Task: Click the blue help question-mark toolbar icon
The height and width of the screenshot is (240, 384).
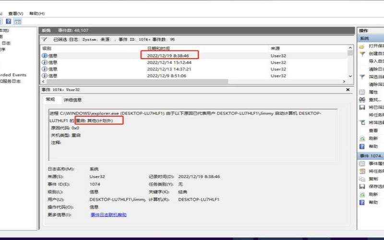Action: click(9, 22)
